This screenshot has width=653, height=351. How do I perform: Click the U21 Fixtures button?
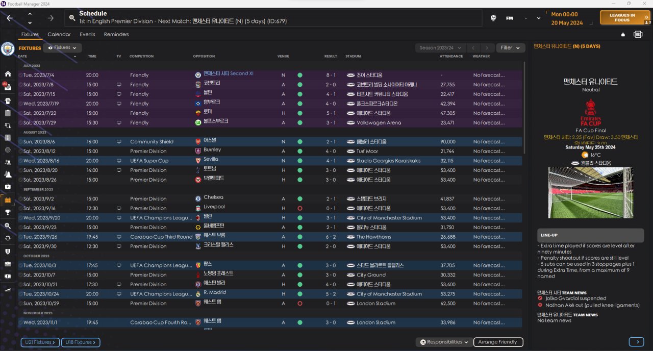point(40,342)
